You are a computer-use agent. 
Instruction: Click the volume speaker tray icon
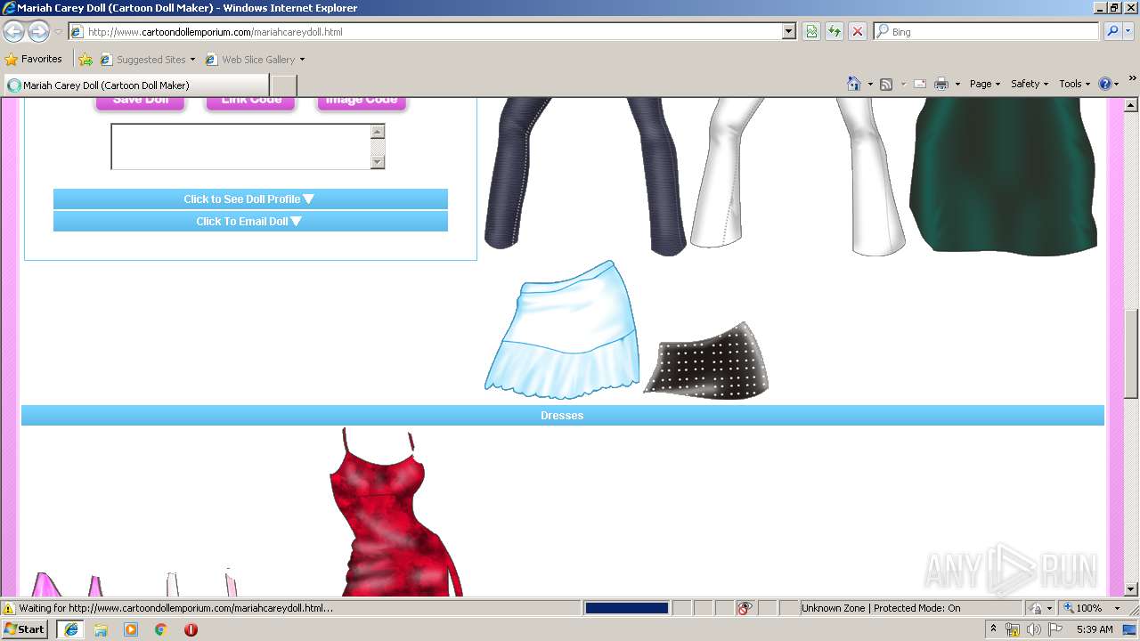click(1033, 629)
